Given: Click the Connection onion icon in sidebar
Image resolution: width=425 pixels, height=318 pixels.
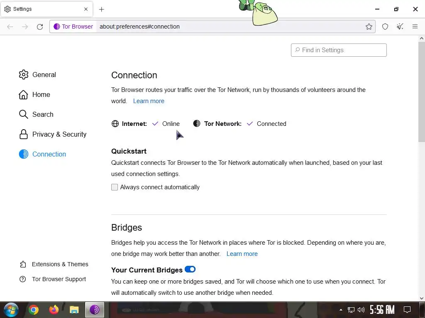Looking at the screenshot, I should (24, 154).
